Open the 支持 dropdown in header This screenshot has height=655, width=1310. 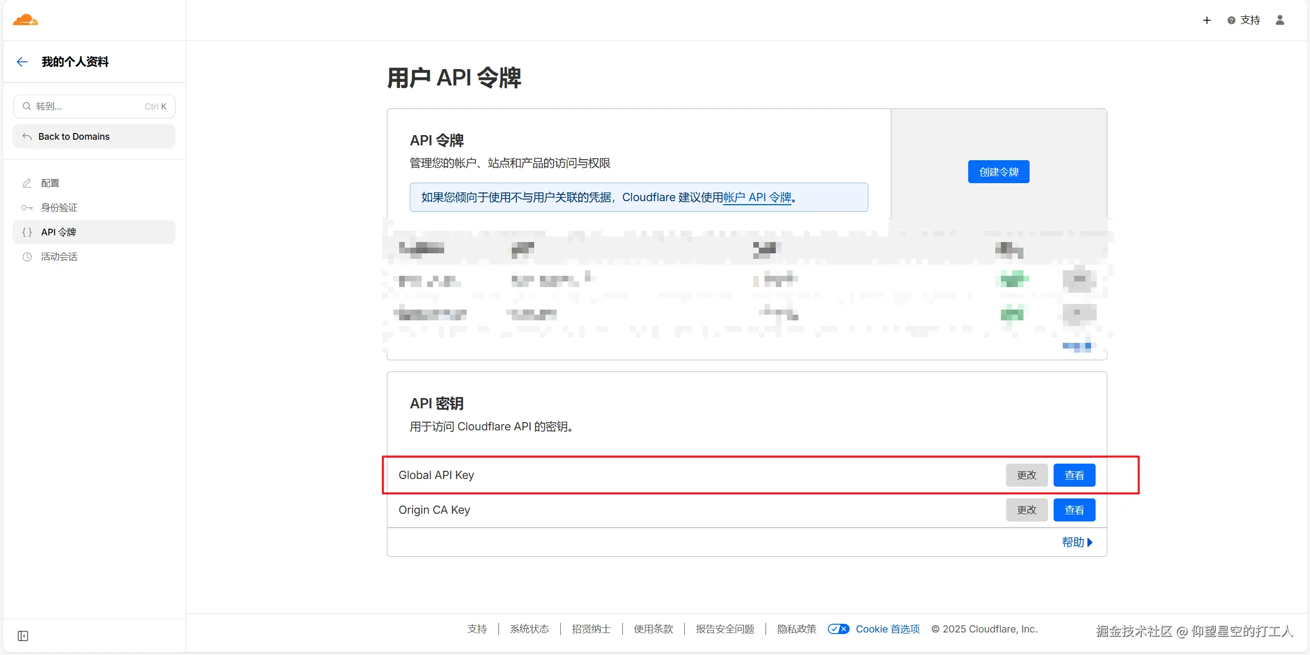pyautogui.click(x=1250, y=20)
